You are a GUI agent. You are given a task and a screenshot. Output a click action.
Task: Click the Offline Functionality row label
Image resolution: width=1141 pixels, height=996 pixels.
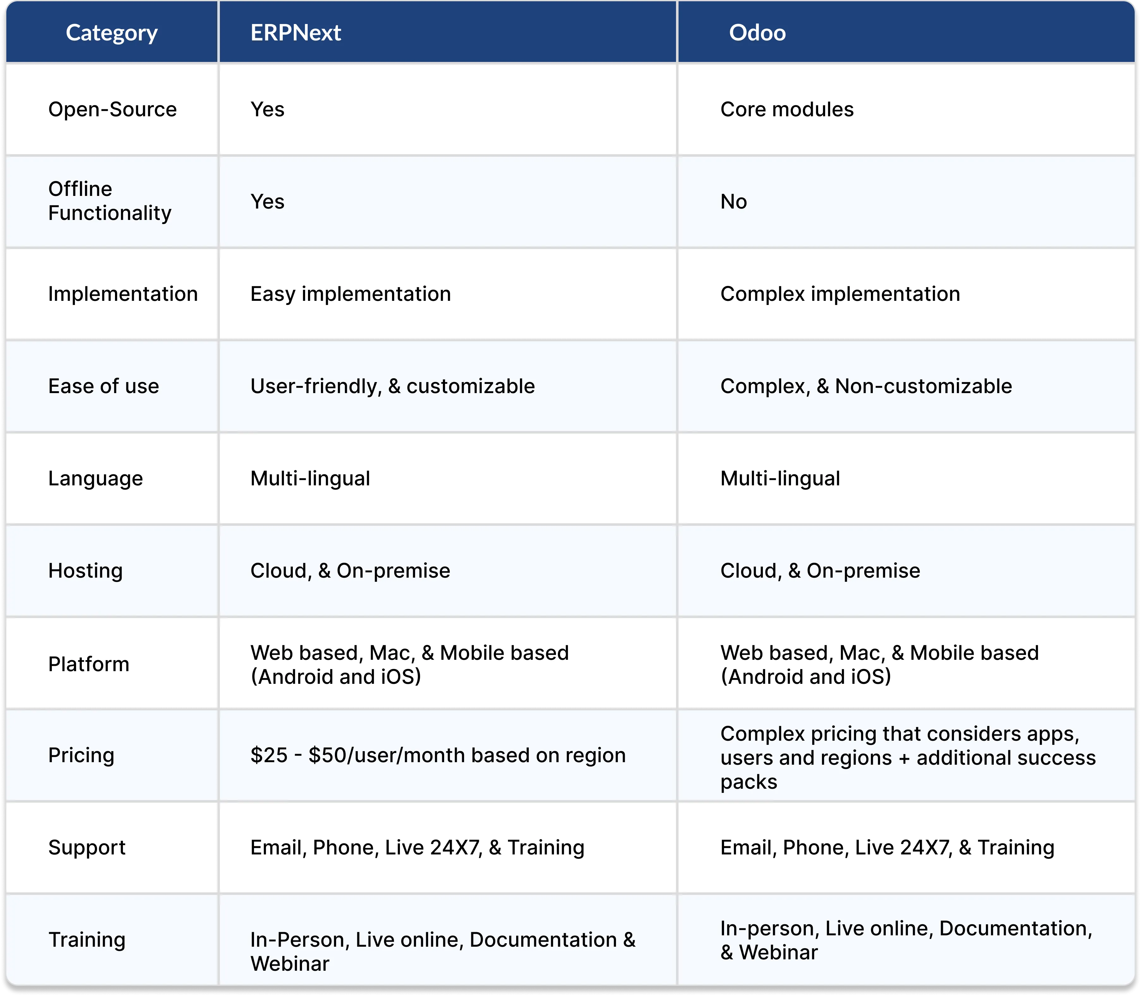tap(109, 201)
